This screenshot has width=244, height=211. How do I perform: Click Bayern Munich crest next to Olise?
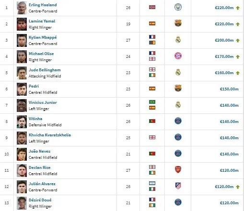pyautogui.click(x=178, y=56)
